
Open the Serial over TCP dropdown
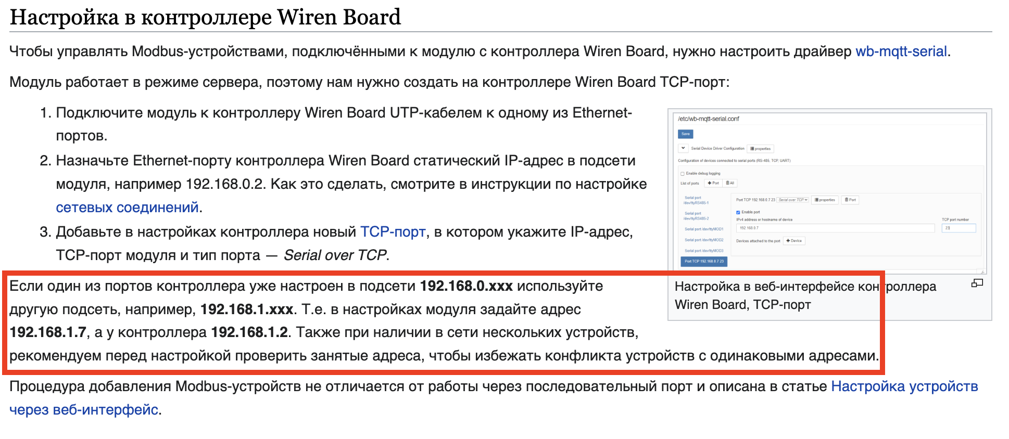793,200
